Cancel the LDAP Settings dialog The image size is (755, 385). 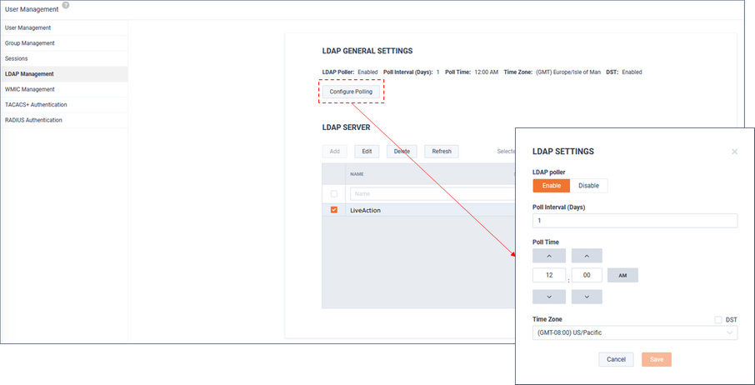[x=616, y=359]
